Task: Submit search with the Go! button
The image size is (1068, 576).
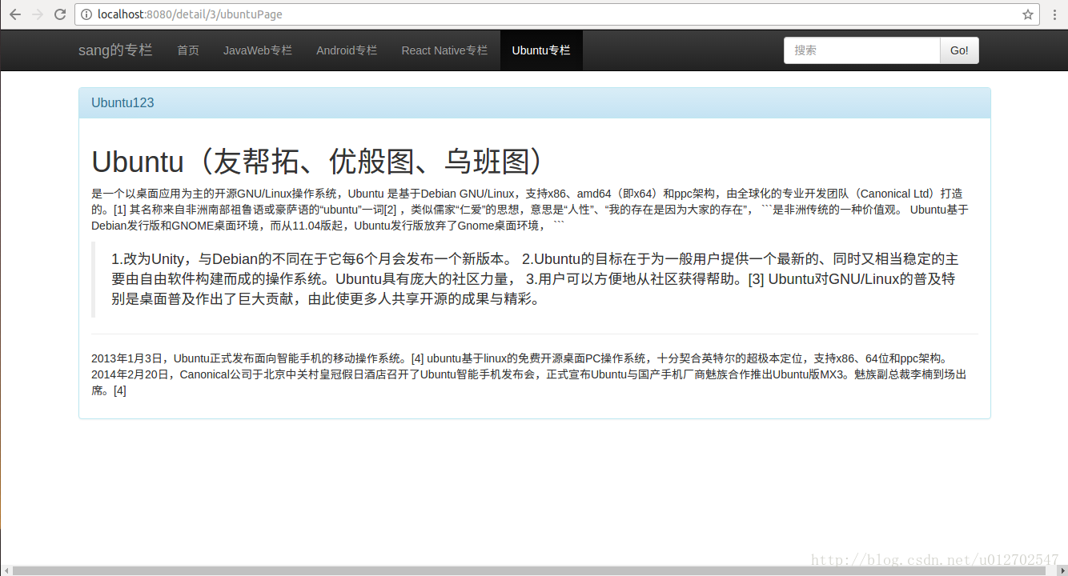Action: pos(959,50)
